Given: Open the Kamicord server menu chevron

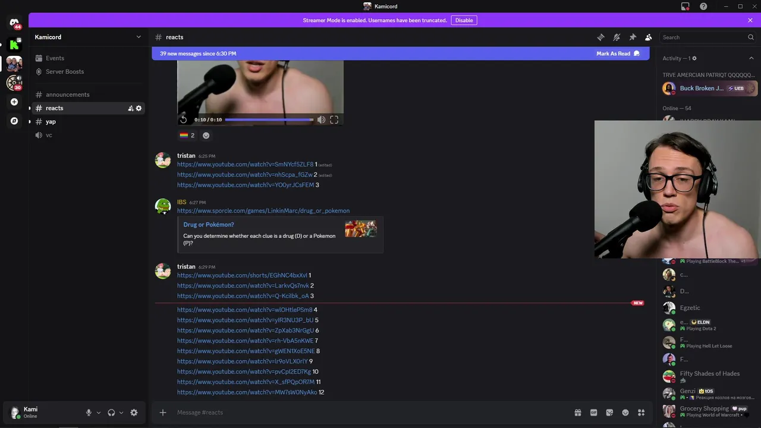Looking at the screenshot, I should [x=139, y=37].
